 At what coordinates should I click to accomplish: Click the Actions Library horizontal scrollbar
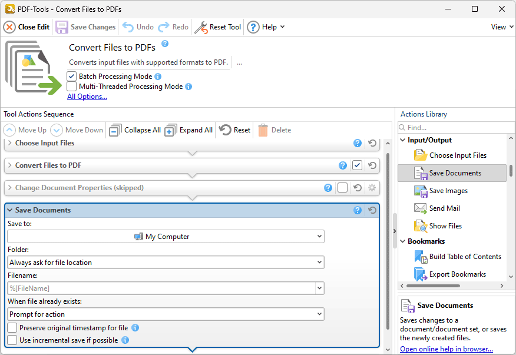tap(433, 286)
